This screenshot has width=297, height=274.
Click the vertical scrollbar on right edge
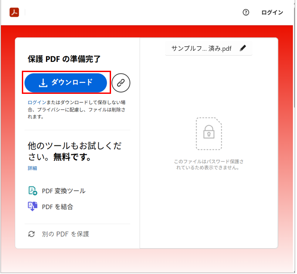point(294,67)
